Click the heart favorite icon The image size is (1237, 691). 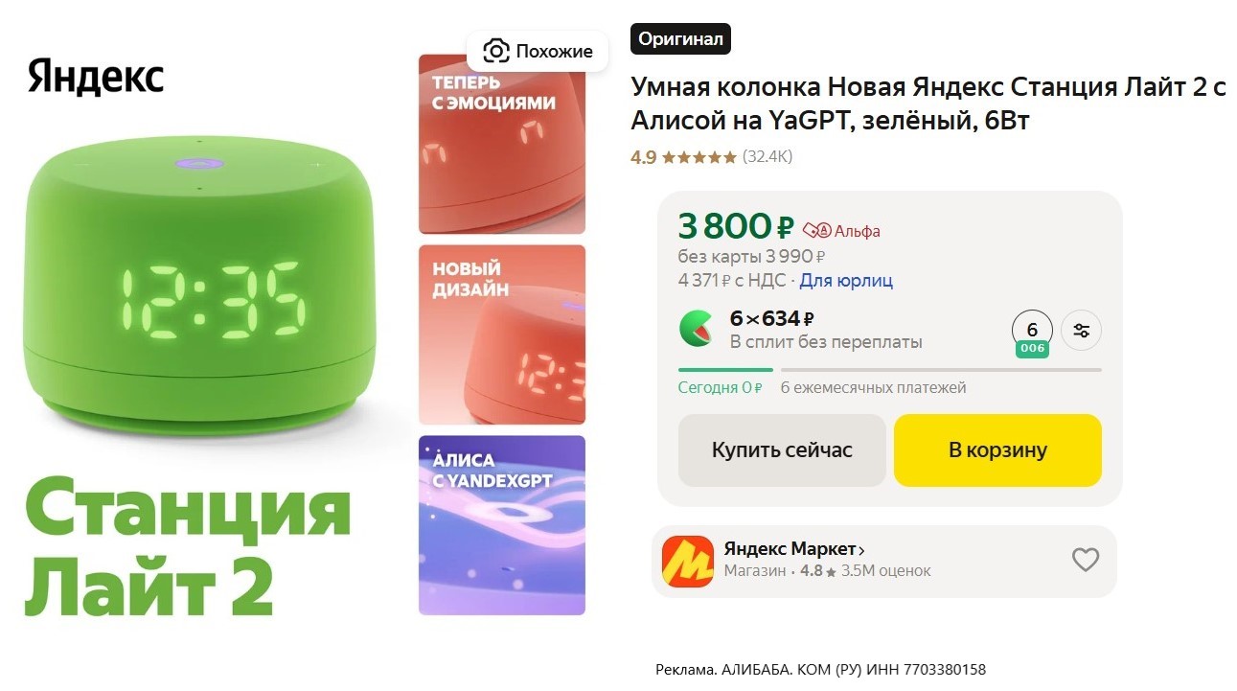[x=1085, y=560]
